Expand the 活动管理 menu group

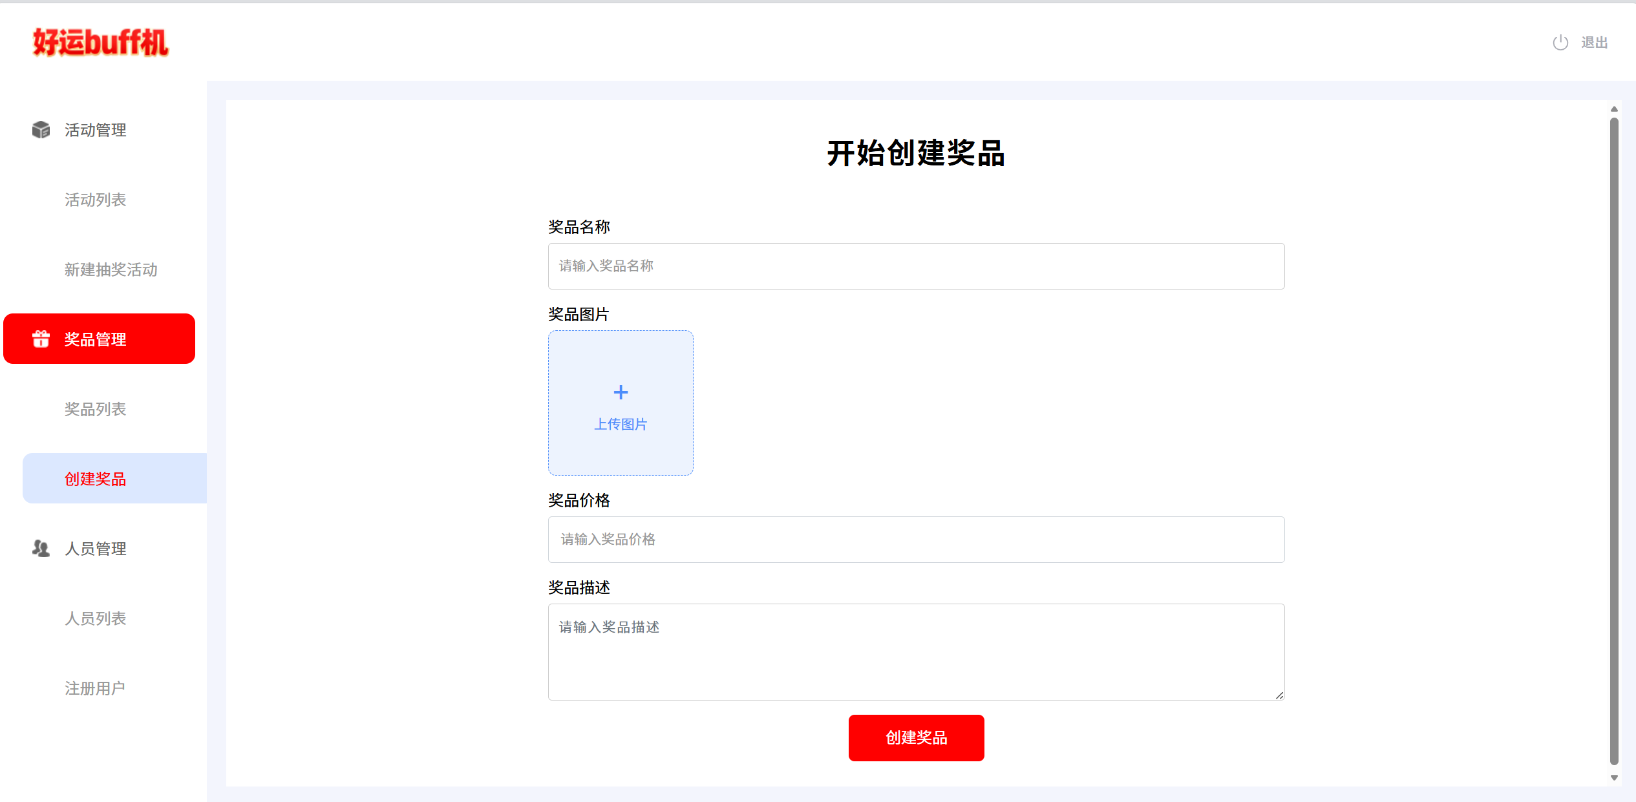95,130
